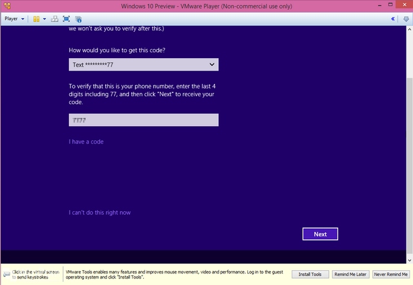Click 'How would you like to get this code?' text
The height and width of the screenshot is (285, 413).
[117, 50]
